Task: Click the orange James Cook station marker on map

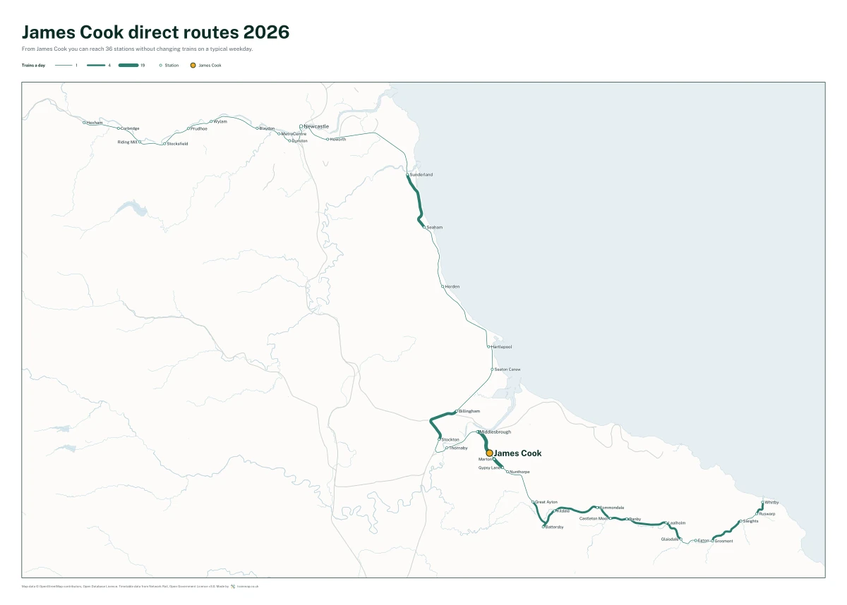Action: pos(489,453)
